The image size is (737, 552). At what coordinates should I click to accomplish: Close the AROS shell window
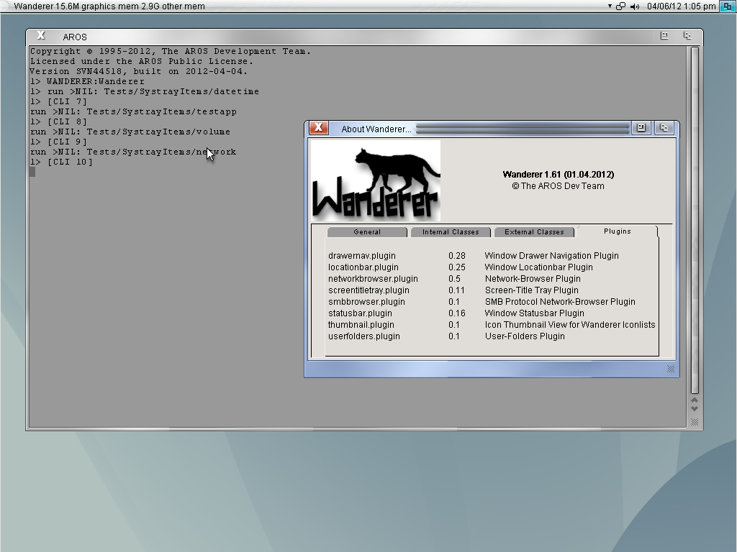pyautogui.click(x=41, y=36)
